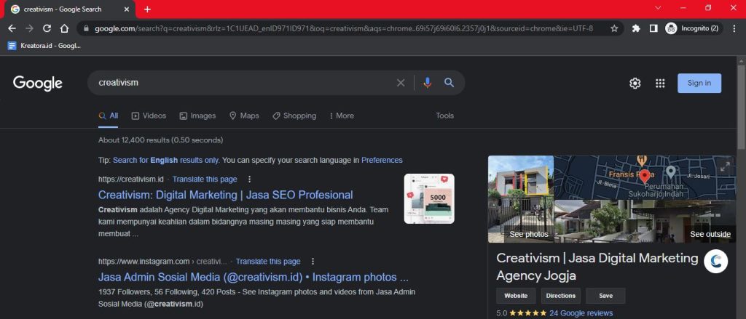Open the Google apps grid
Image resolution: width=746 pixels, height=319 pixels.
click(x=660, y=83)
